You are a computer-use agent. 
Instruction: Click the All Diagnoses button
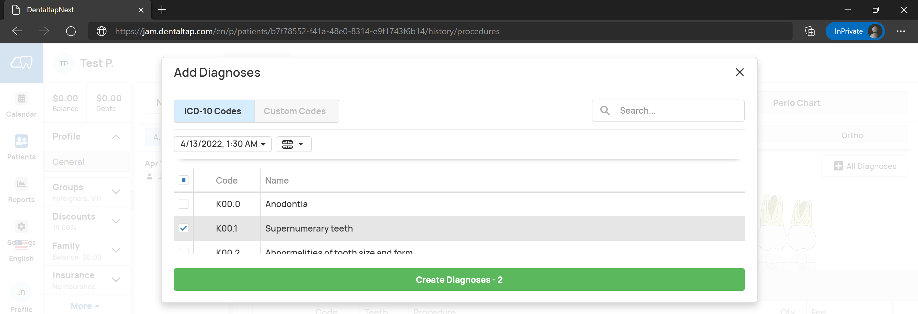pos(864,166)
